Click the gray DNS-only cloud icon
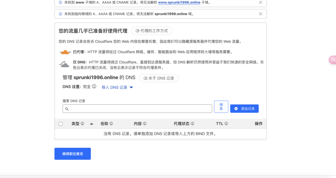Viewport: 336px width, 178px height. point(64,65)
